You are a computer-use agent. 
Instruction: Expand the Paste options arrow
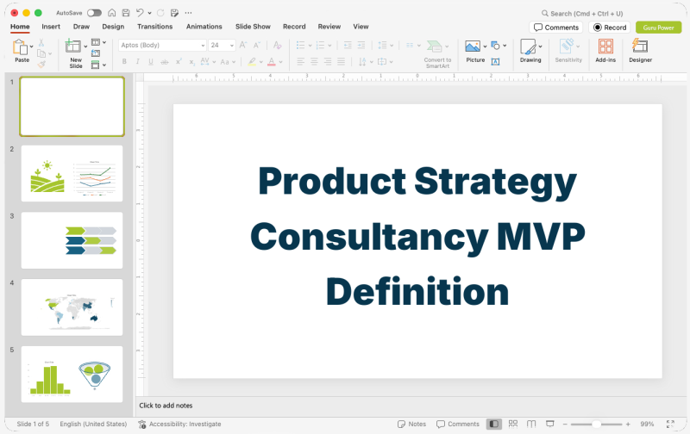31,46
